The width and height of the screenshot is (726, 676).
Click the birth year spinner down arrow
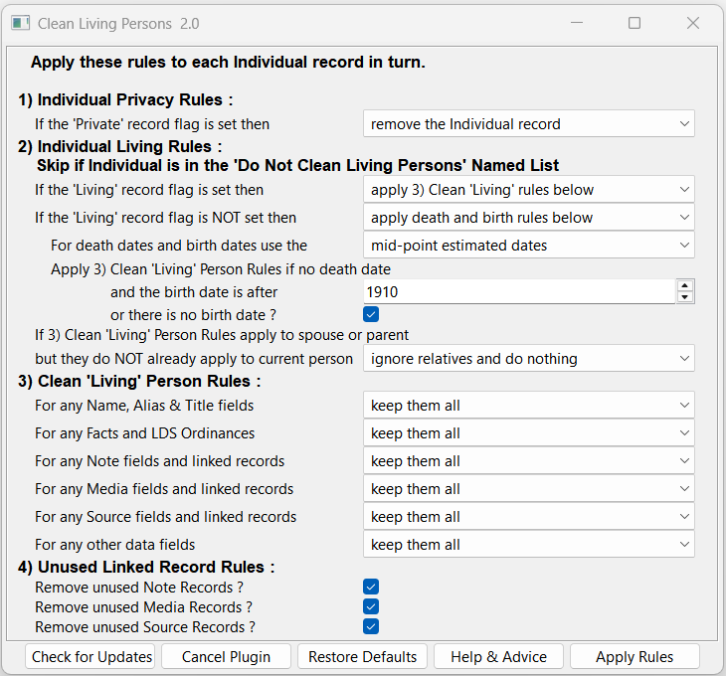tap(685, 297)
